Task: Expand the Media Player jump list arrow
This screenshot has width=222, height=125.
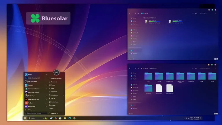Action: [46, 96]
